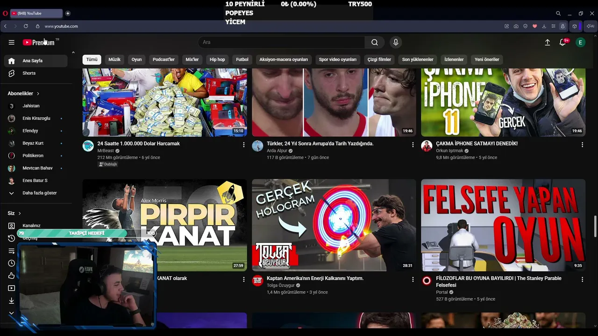The width and height of the screenshot is (598, 336).
Task: Open the Shorts sidebar icon
Action: 12,73
